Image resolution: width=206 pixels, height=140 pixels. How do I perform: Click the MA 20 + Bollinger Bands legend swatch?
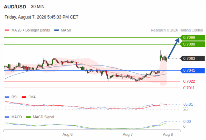click(x=7, y=30)
